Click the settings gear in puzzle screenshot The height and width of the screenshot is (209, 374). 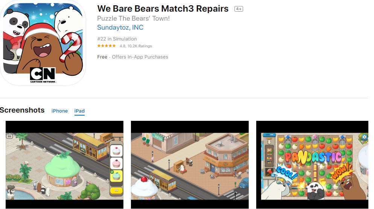[x=364, y=137]
